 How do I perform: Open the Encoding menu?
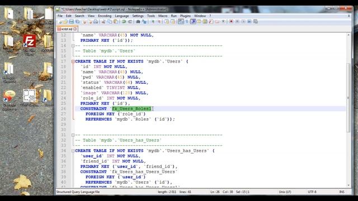click(x=105, y=16)
